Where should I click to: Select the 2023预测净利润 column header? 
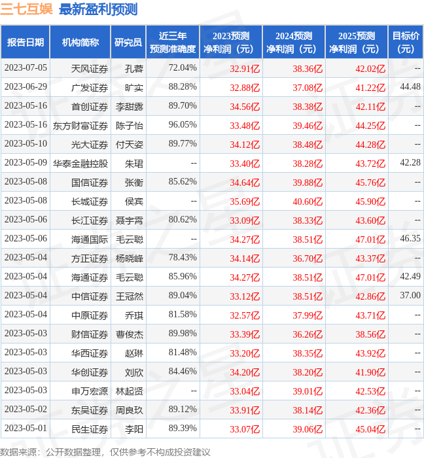tap(231, 42)
